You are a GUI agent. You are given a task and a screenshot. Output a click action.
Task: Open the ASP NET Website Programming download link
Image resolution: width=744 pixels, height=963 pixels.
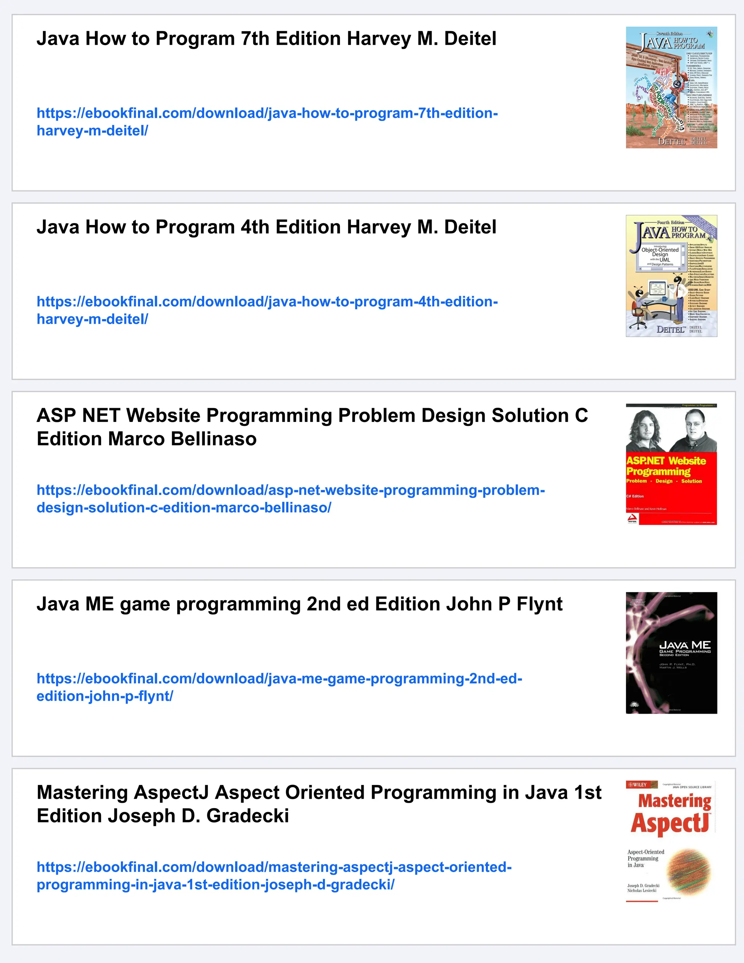(x=291, y=499)
